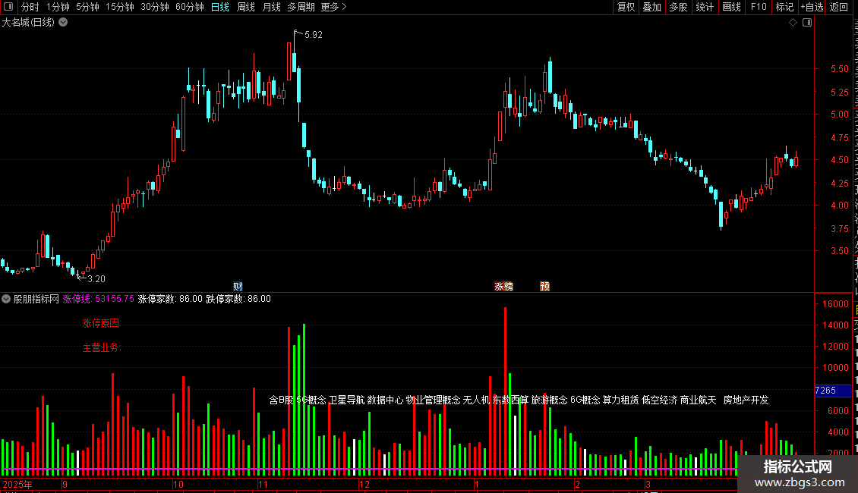Open F10 company information
This screenshot has height=493, width=858.
tap(759, 7)
